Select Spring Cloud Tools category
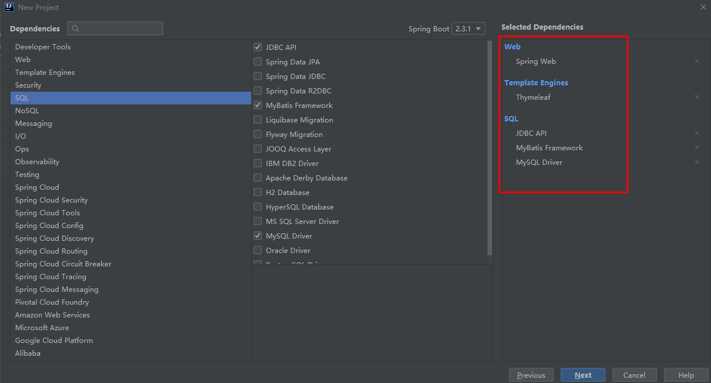This screenshot has width=711, height=383. pos(131,212)
